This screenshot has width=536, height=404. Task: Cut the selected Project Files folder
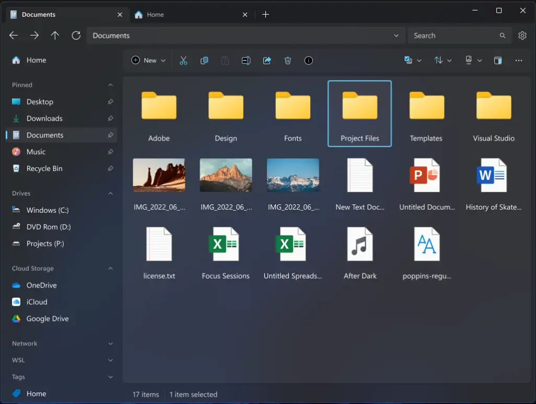[183, 60]
